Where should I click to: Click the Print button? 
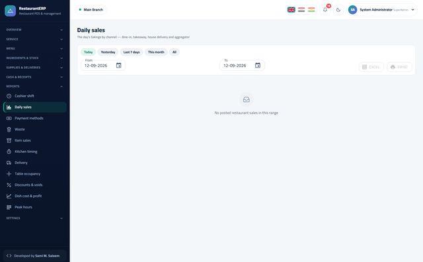point(399,67)
